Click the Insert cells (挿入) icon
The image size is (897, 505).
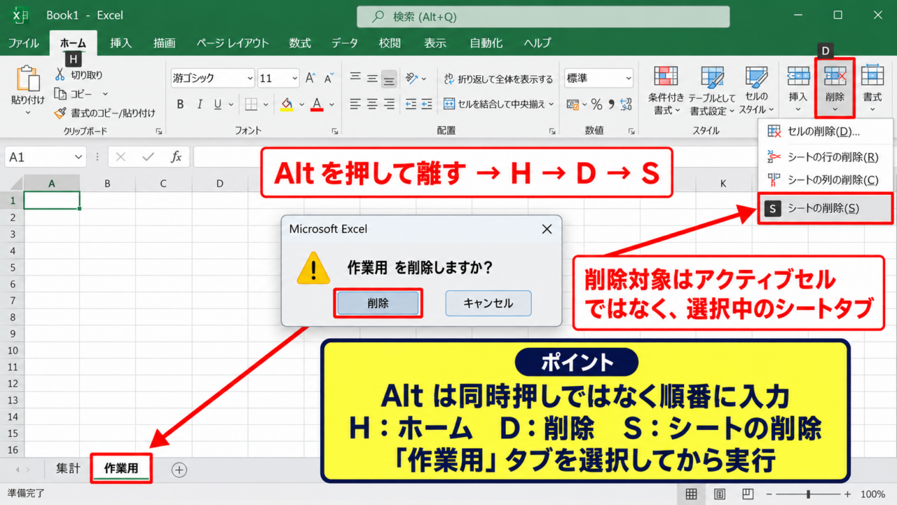(x=798, y=76)
